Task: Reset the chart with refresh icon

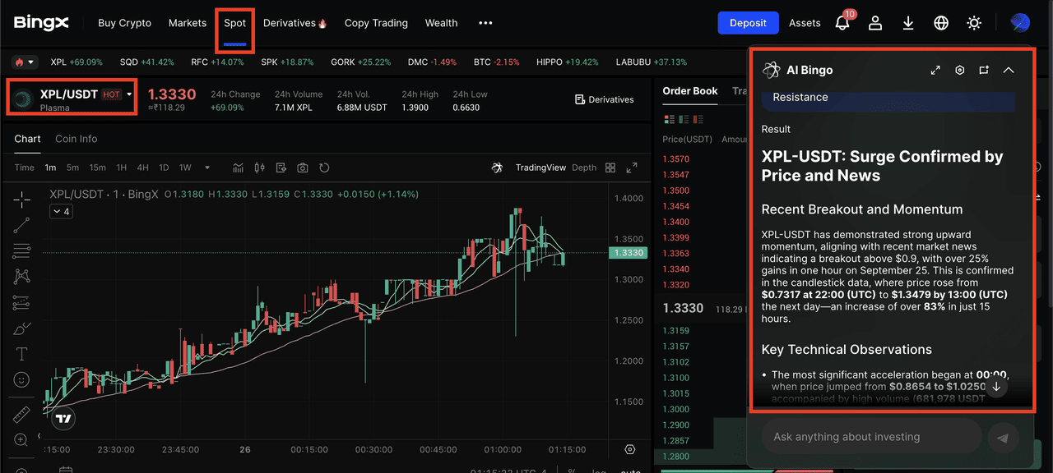Action: click(x=324, y=168)
